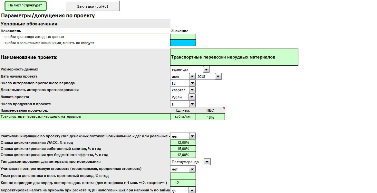
Task: Select the project name input cell
Action: point(234,57)
